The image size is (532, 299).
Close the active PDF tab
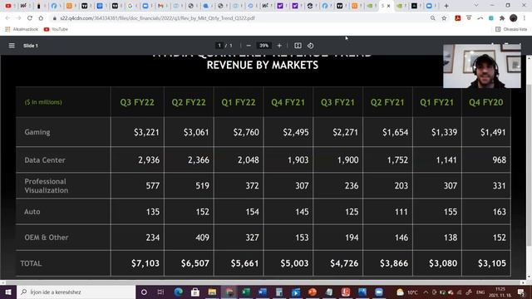388,6
